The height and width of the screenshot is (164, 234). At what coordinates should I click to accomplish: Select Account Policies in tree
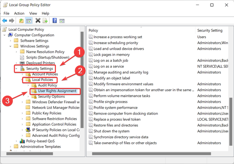click(45, 74)
